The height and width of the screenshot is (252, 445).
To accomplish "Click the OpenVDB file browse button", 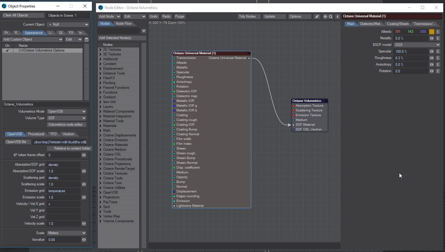I will click(x=18, y=142).
